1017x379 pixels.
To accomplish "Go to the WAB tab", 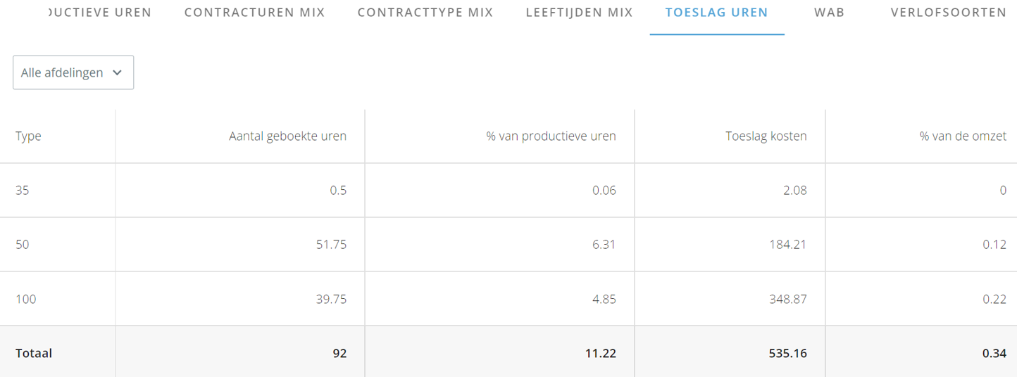I will (x=829, y=13).
